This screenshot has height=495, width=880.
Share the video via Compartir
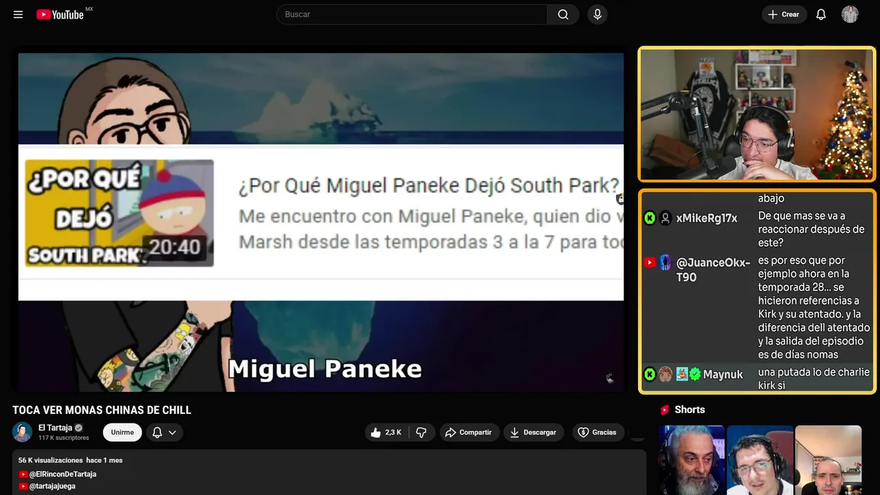click(468, 432)
